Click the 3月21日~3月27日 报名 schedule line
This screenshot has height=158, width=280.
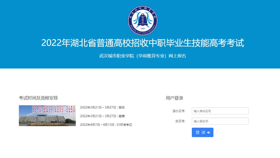(102, 107)
